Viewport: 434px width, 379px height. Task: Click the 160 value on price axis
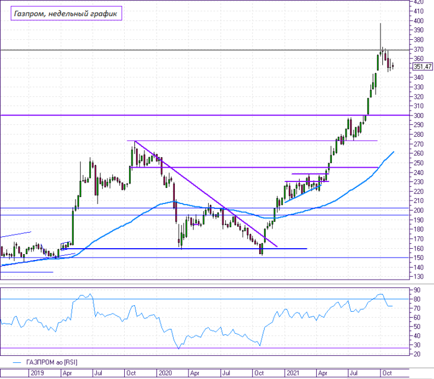point(419,248)
